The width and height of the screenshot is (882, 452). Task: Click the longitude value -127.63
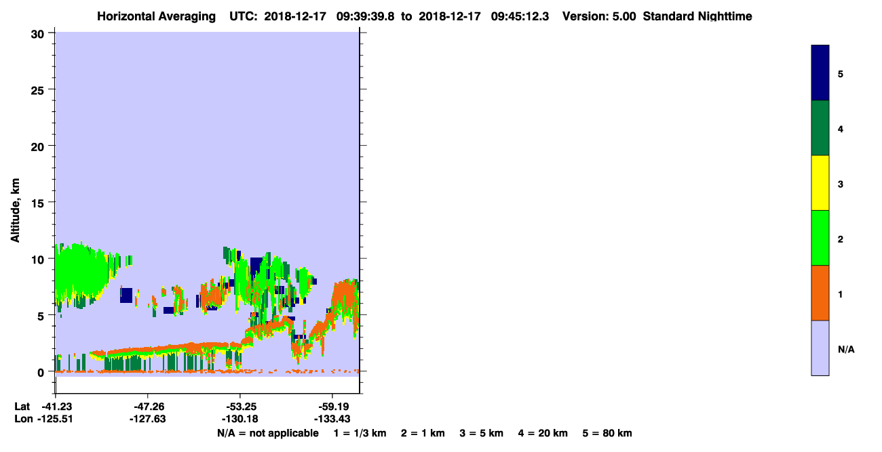tap(147, 419)
